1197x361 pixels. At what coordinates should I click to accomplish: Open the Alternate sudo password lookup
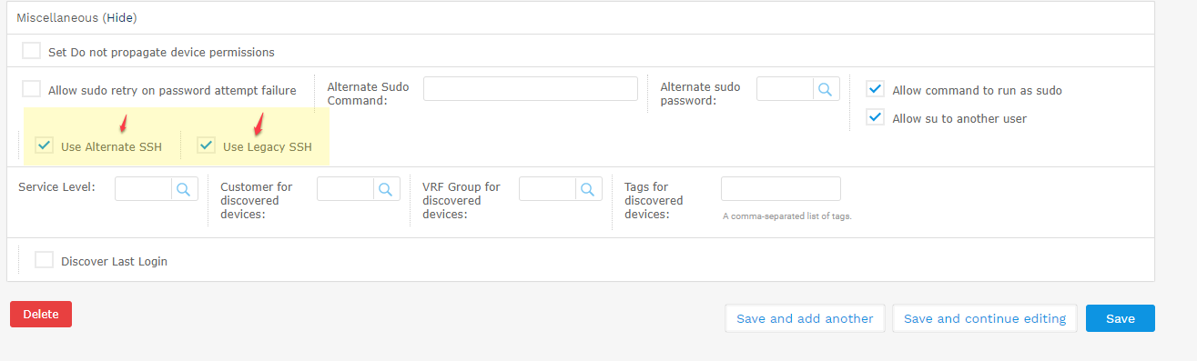[826, 89]
